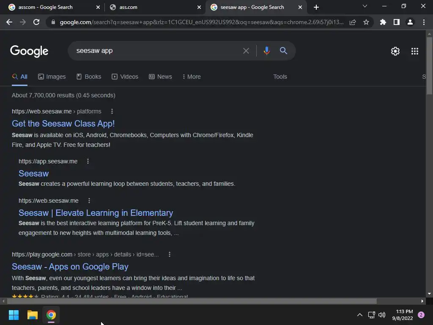Click the vertical scrollbar thumb
The height and width of the screenshot is (325, 433).
click(x=429, y=66)
